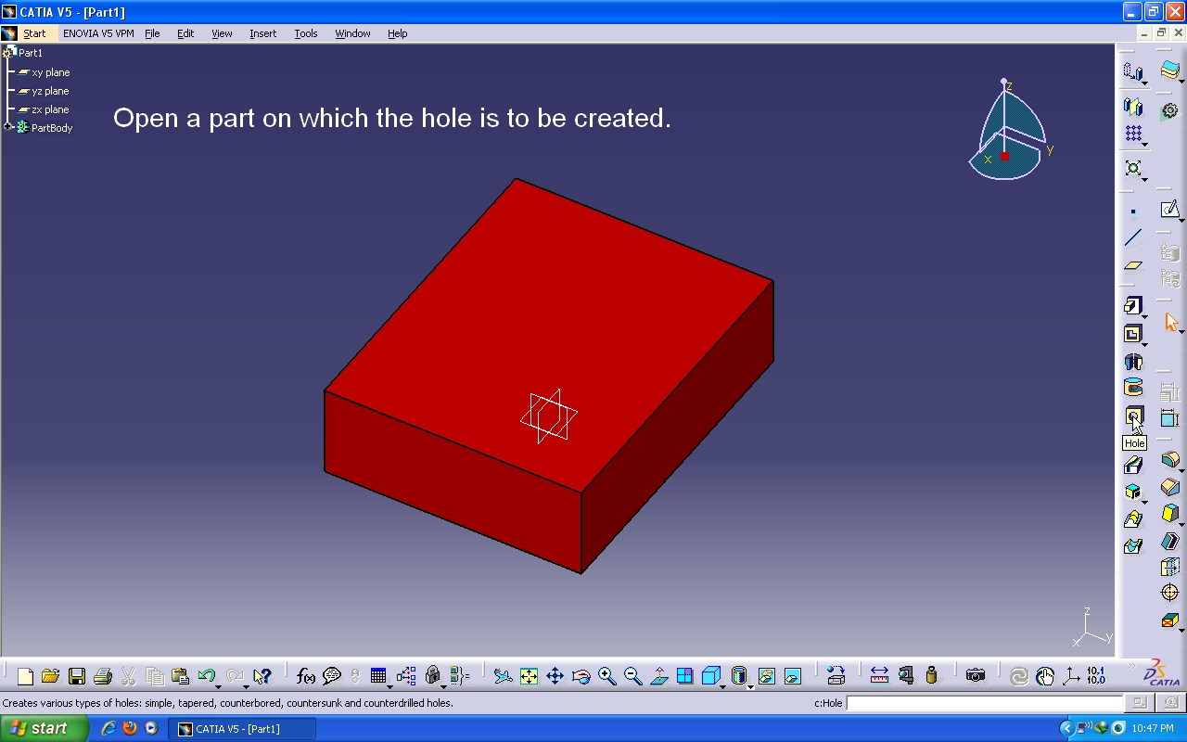Select the Thread/Tap tool

click(x=1170, y=593)
